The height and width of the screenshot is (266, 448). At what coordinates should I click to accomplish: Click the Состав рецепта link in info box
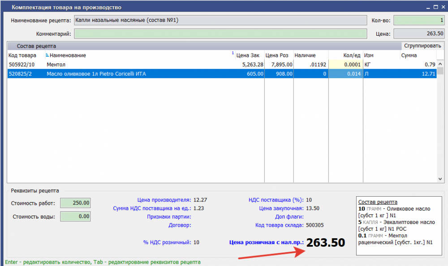378,202
